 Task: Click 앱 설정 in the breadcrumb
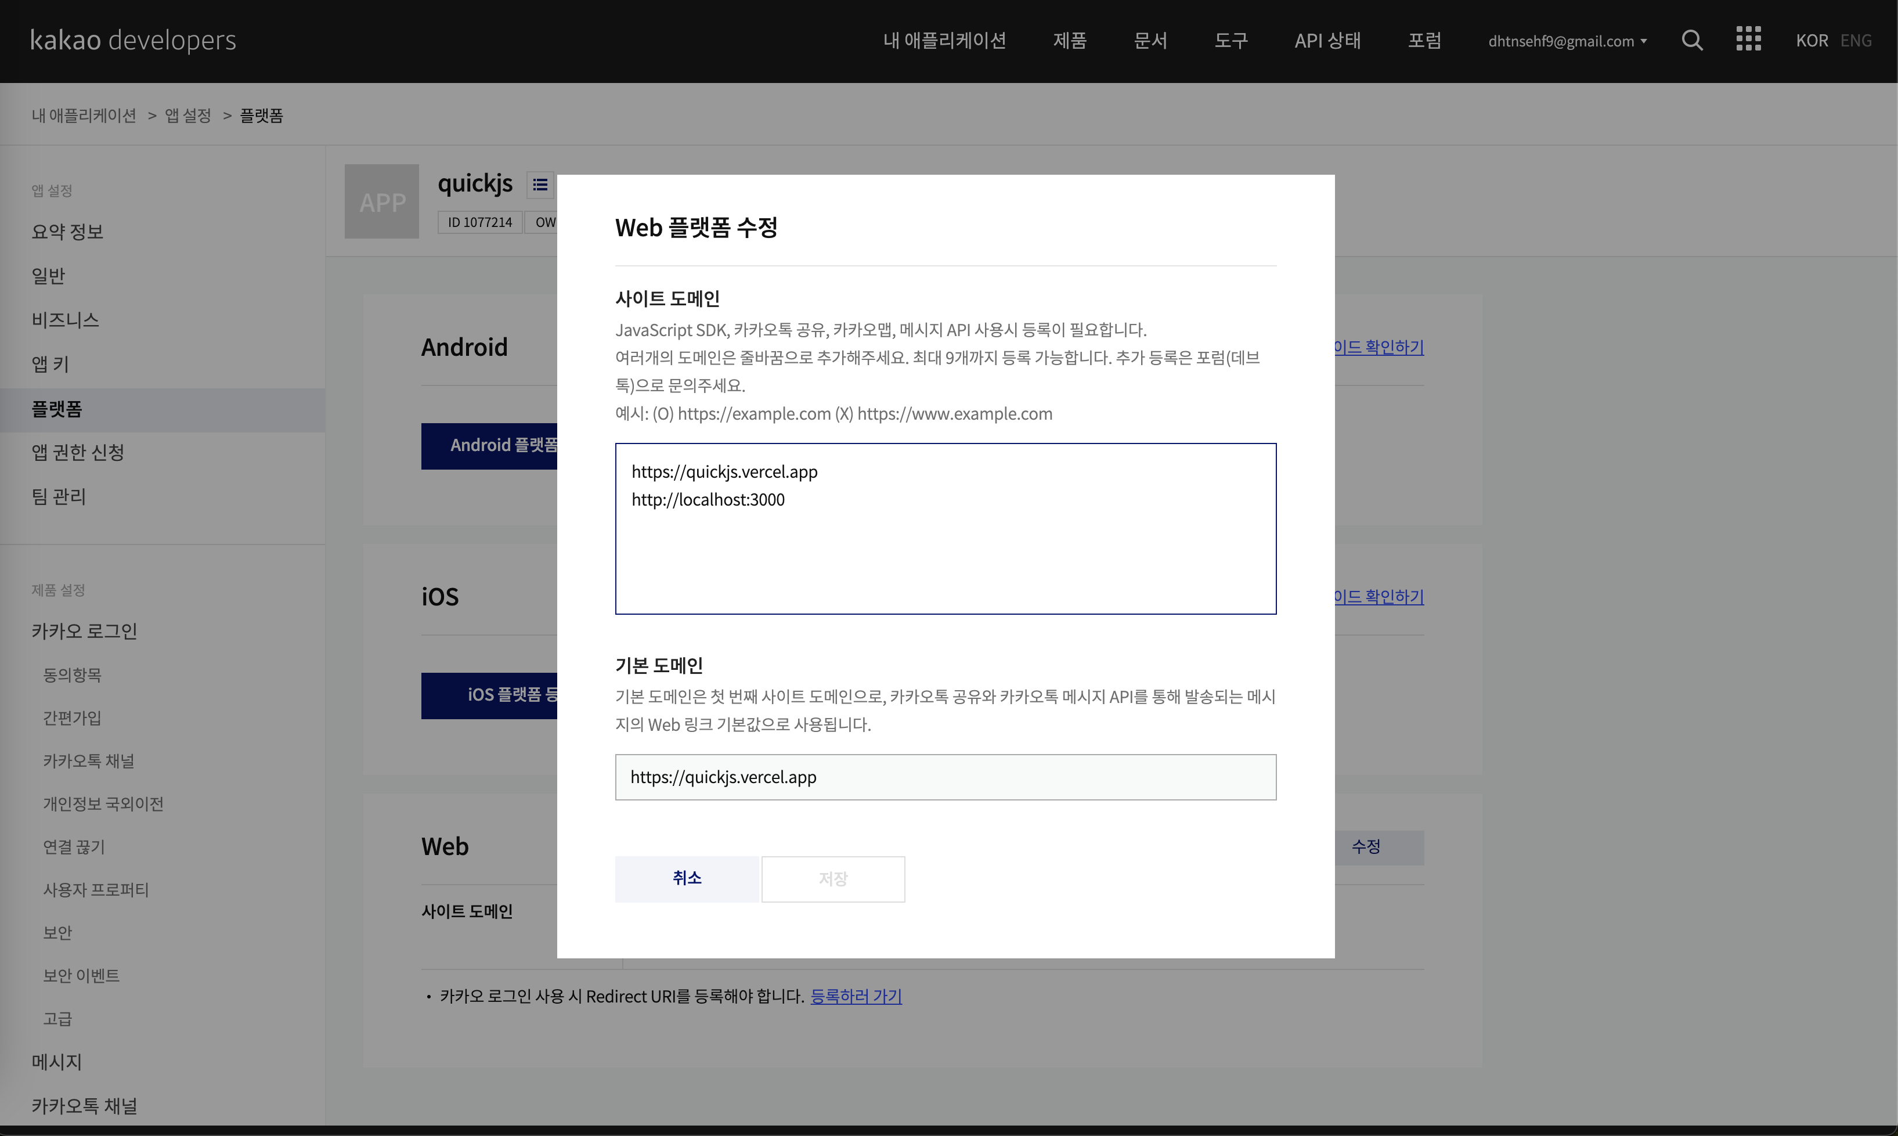[188, 116]
